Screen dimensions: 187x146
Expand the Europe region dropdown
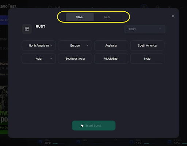pyautogui.click(x=75, y=46)
